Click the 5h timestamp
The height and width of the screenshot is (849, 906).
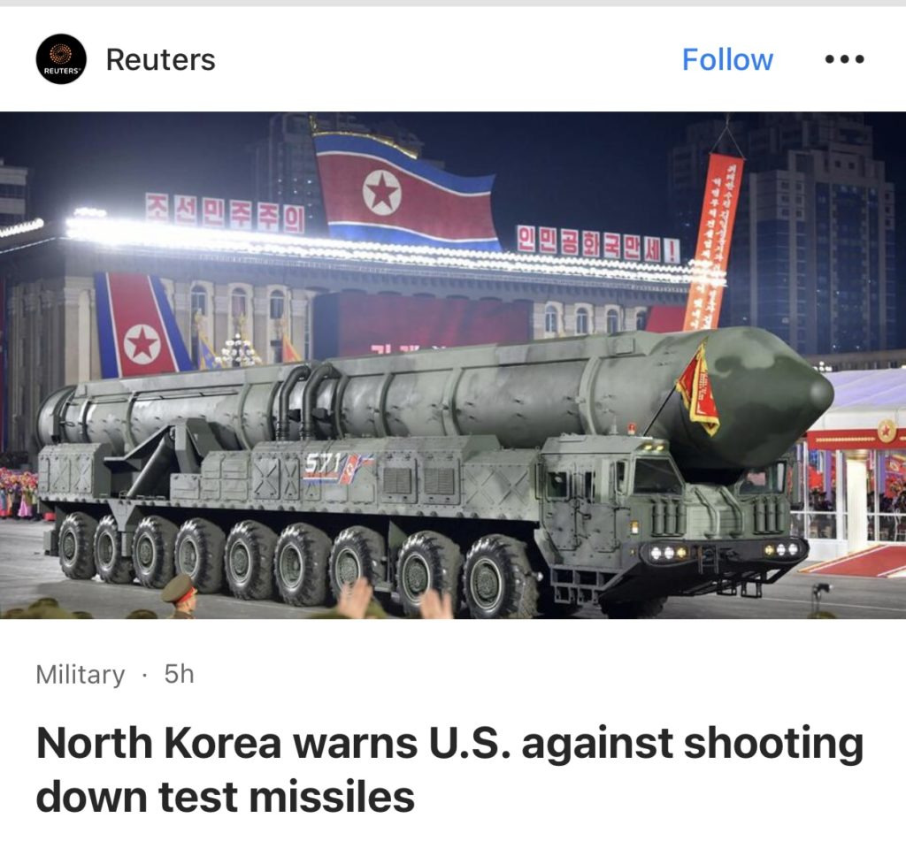tap(179, 673)
